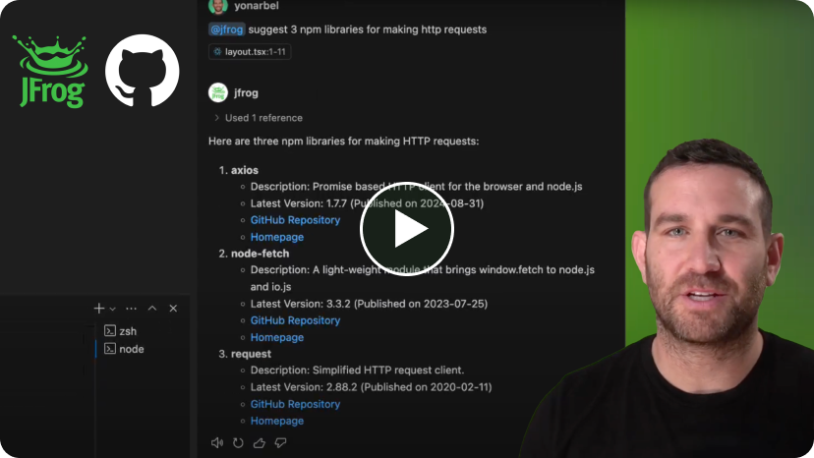
Task: Open the layout.tsx:1-11 file reference chip
Action: 250,52
